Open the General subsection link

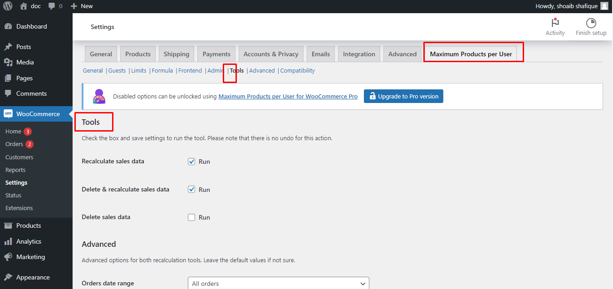pyautogui.click(x=93, y=71)
